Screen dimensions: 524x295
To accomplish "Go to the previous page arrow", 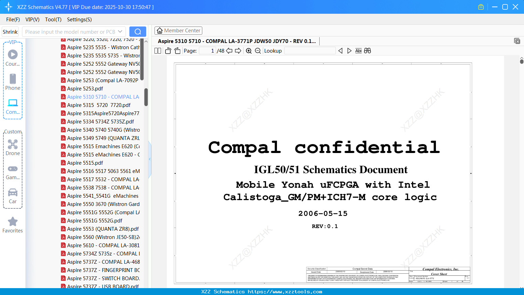I will click(x=229, y=51).
